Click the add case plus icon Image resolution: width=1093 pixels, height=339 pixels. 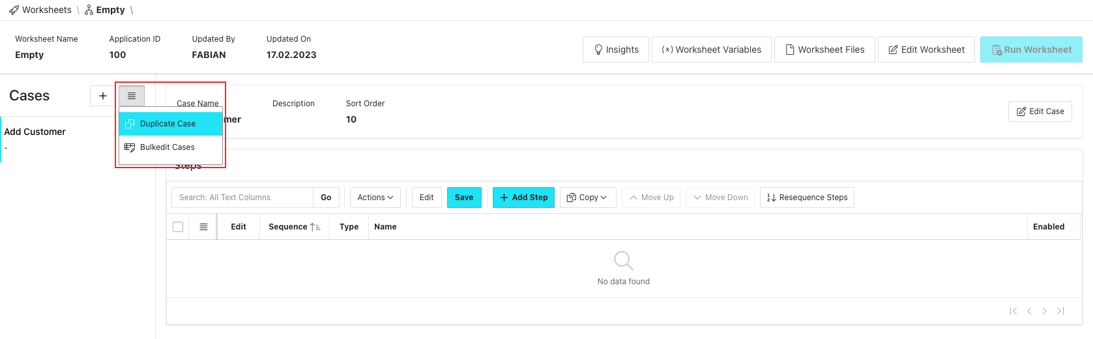click(x=102, y=96)
